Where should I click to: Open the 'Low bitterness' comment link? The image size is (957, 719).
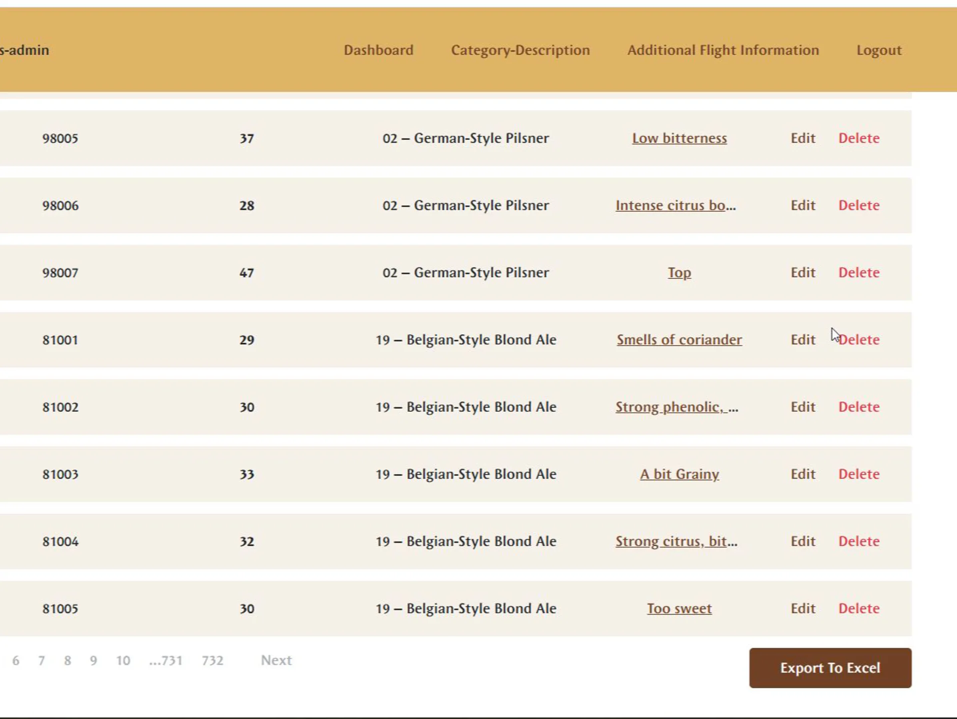679,138
